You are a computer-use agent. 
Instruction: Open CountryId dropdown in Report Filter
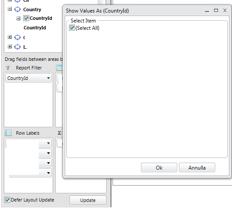[x=48, y=78]
